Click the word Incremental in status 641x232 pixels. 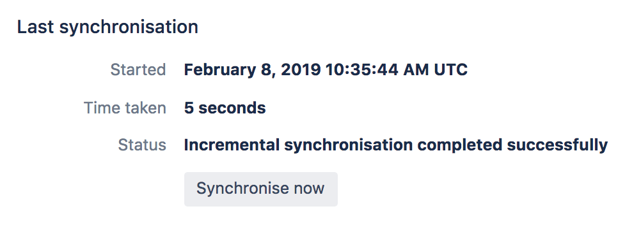click(232, 145)
